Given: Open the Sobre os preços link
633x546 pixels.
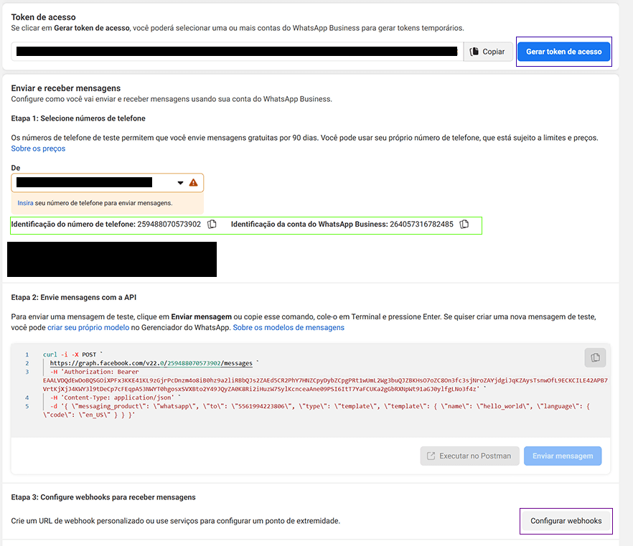Looking at the screenshot, I should (38, 149).
